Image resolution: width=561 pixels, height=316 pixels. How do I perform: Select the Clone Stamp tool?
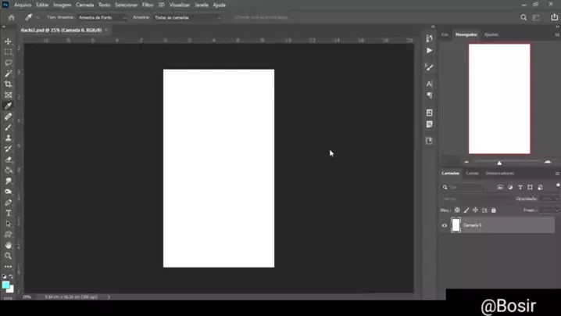pos(9,138)
